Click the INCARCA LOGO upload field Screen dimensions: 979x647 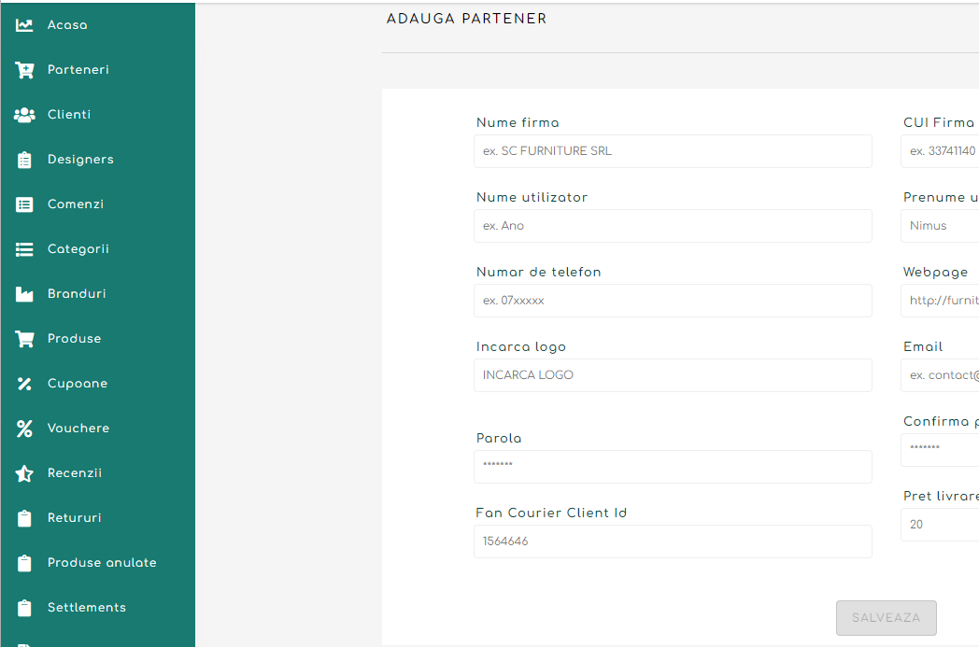[673, 375]
